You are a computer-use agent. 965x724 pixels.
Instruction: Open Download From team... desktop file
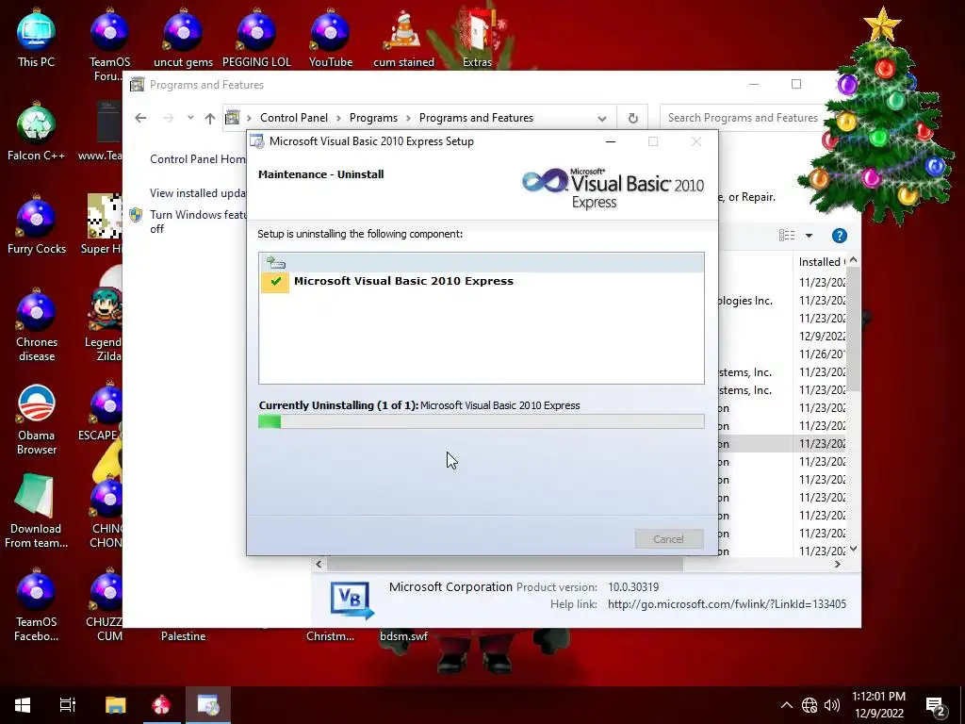coord(36,512)
